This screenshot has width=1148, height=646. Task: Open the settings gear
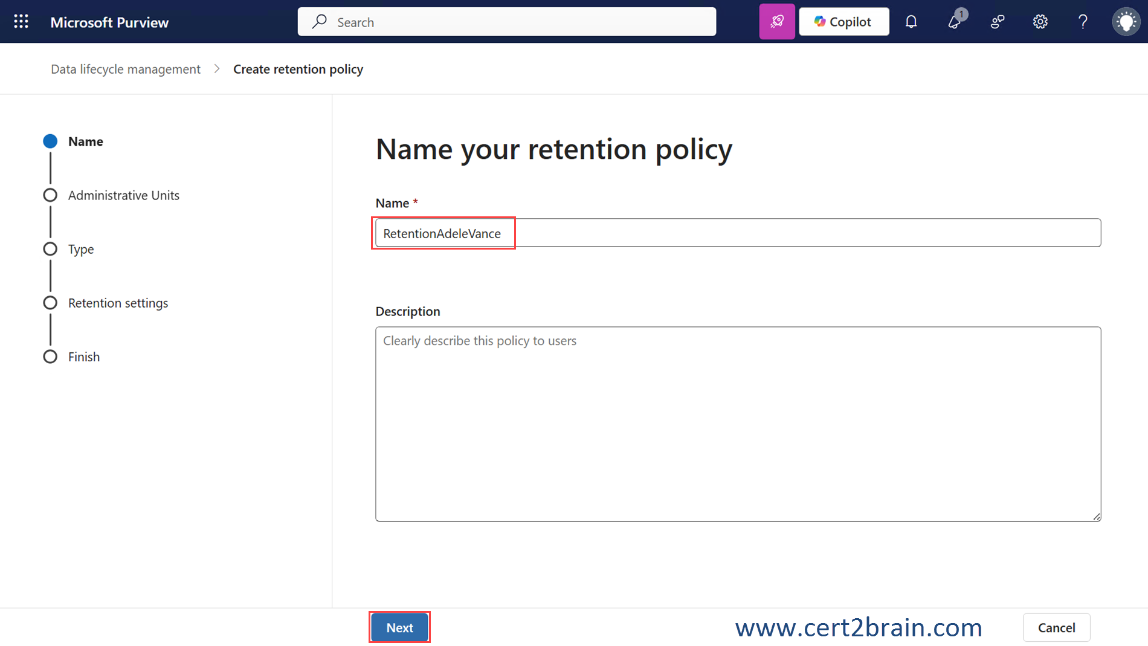(x=1040, y=22)
